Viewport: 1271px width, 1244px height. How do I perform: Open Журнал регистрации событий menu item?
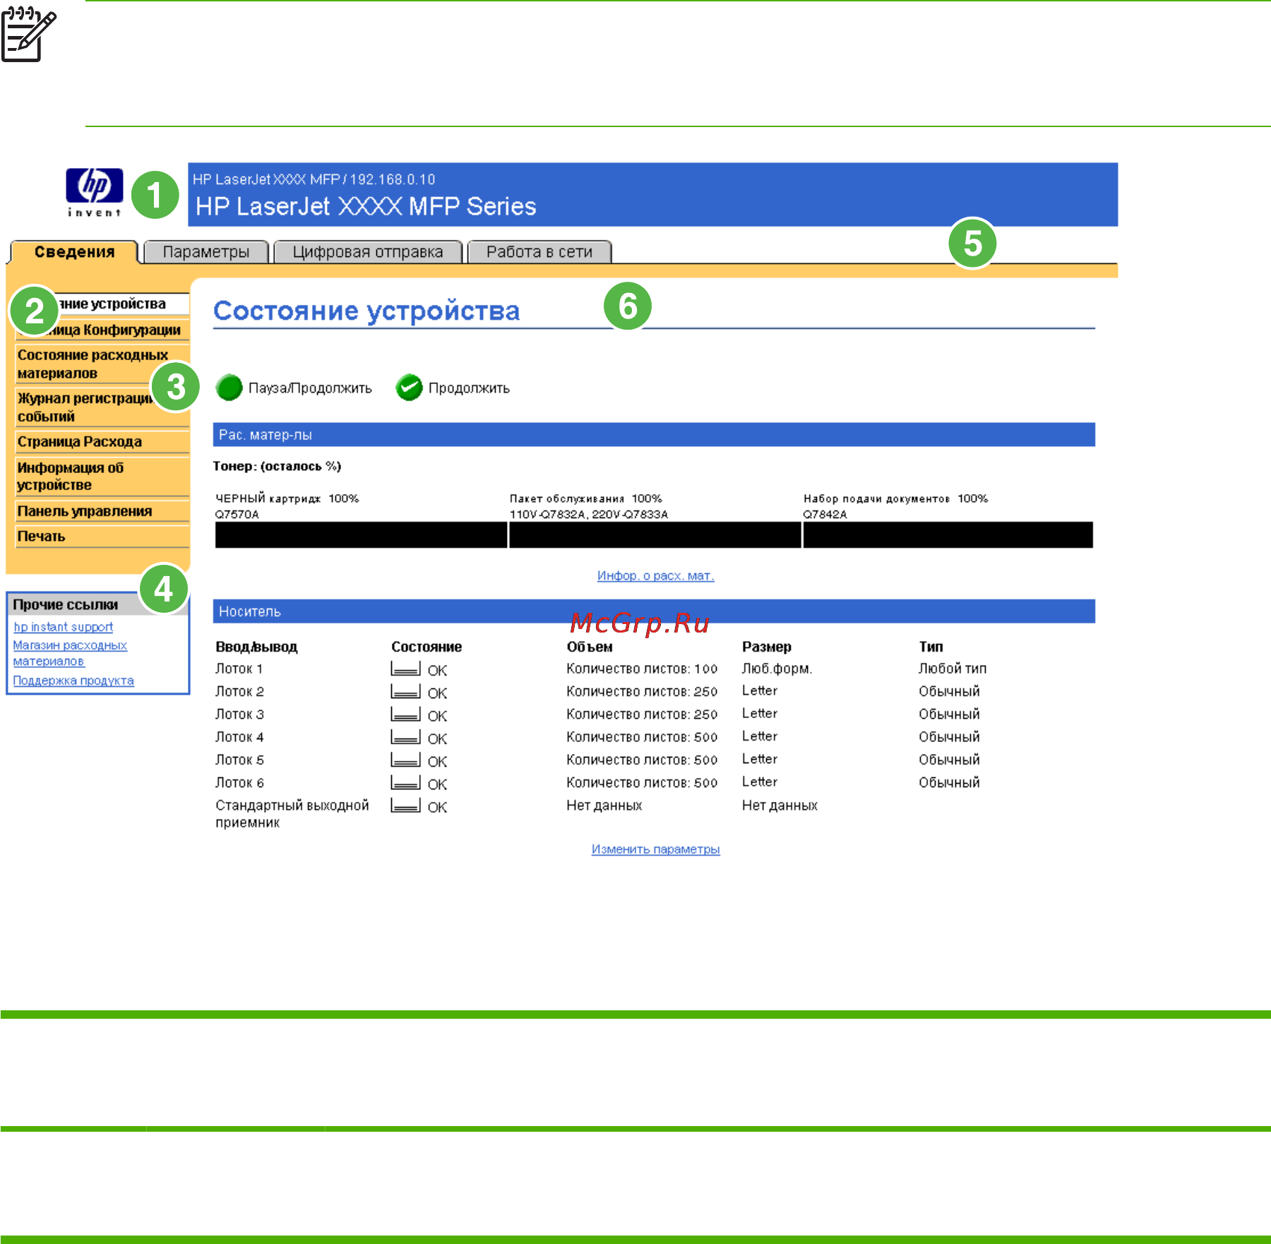tap(102, 407)
